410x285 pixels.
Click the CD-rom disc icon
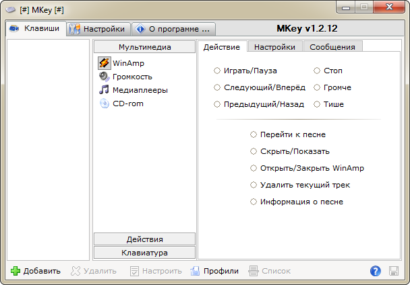[x=105, y=104]
